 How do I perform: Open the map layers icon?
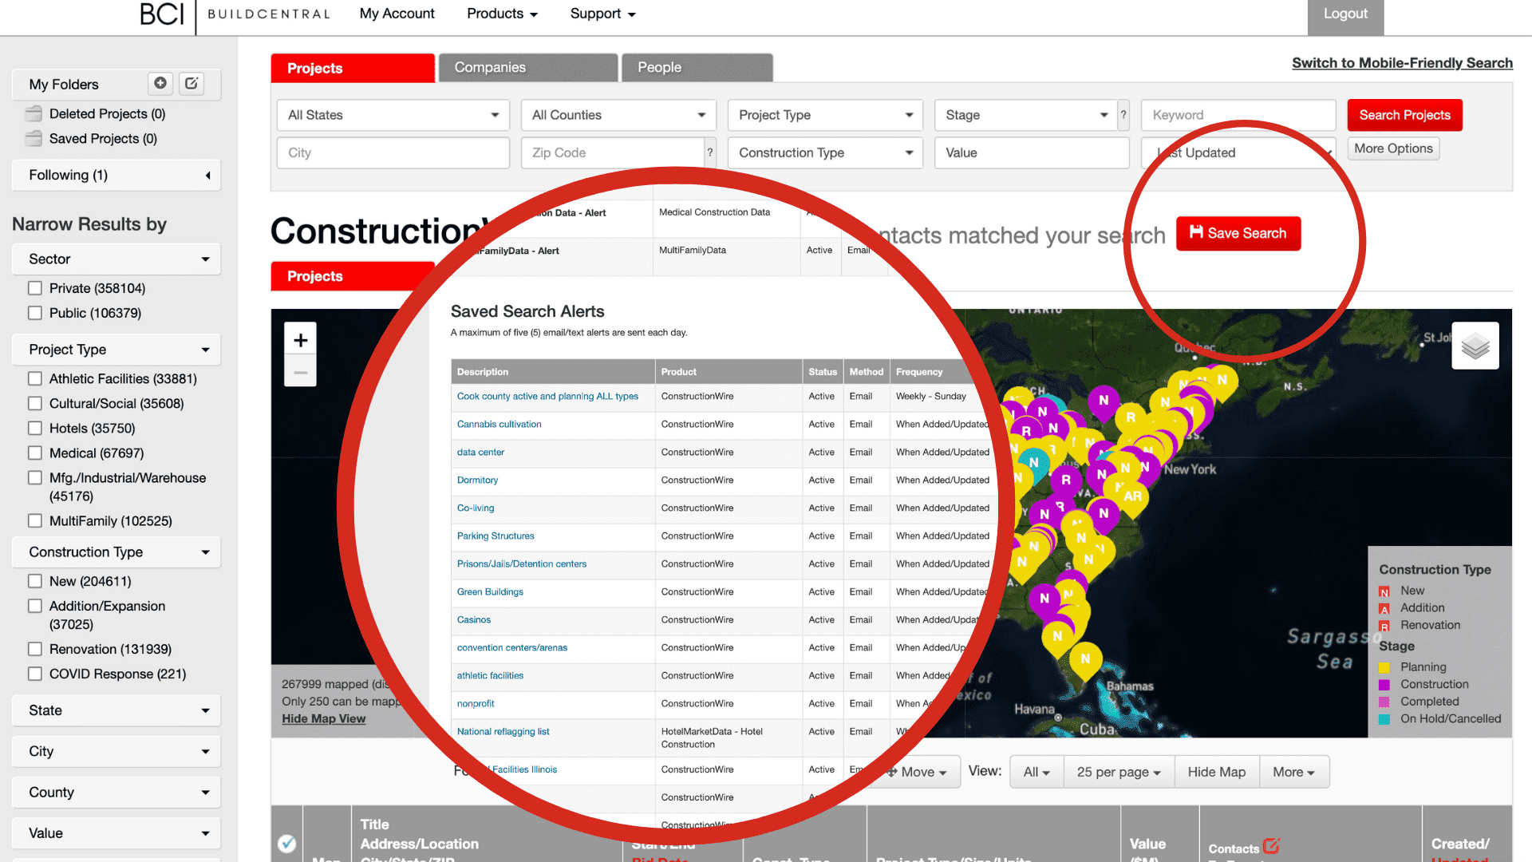[x=1475, y=346]
